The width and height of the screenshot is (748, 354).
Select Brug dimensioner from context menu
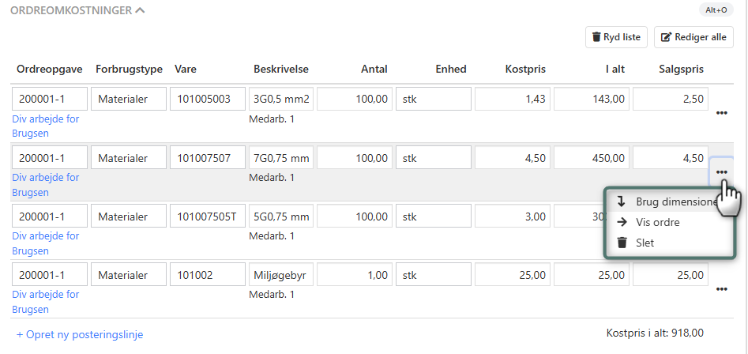tap(676, 201)
